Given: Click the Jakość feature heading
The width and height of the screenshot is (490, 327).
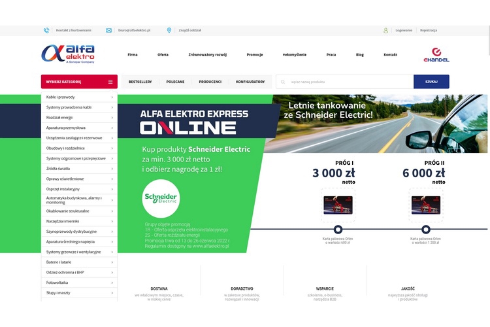Looking at the screenshot, I should coord(408,289).
